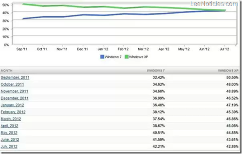
Task: Select the 34.60% table cell
Action: coord(159,92)
